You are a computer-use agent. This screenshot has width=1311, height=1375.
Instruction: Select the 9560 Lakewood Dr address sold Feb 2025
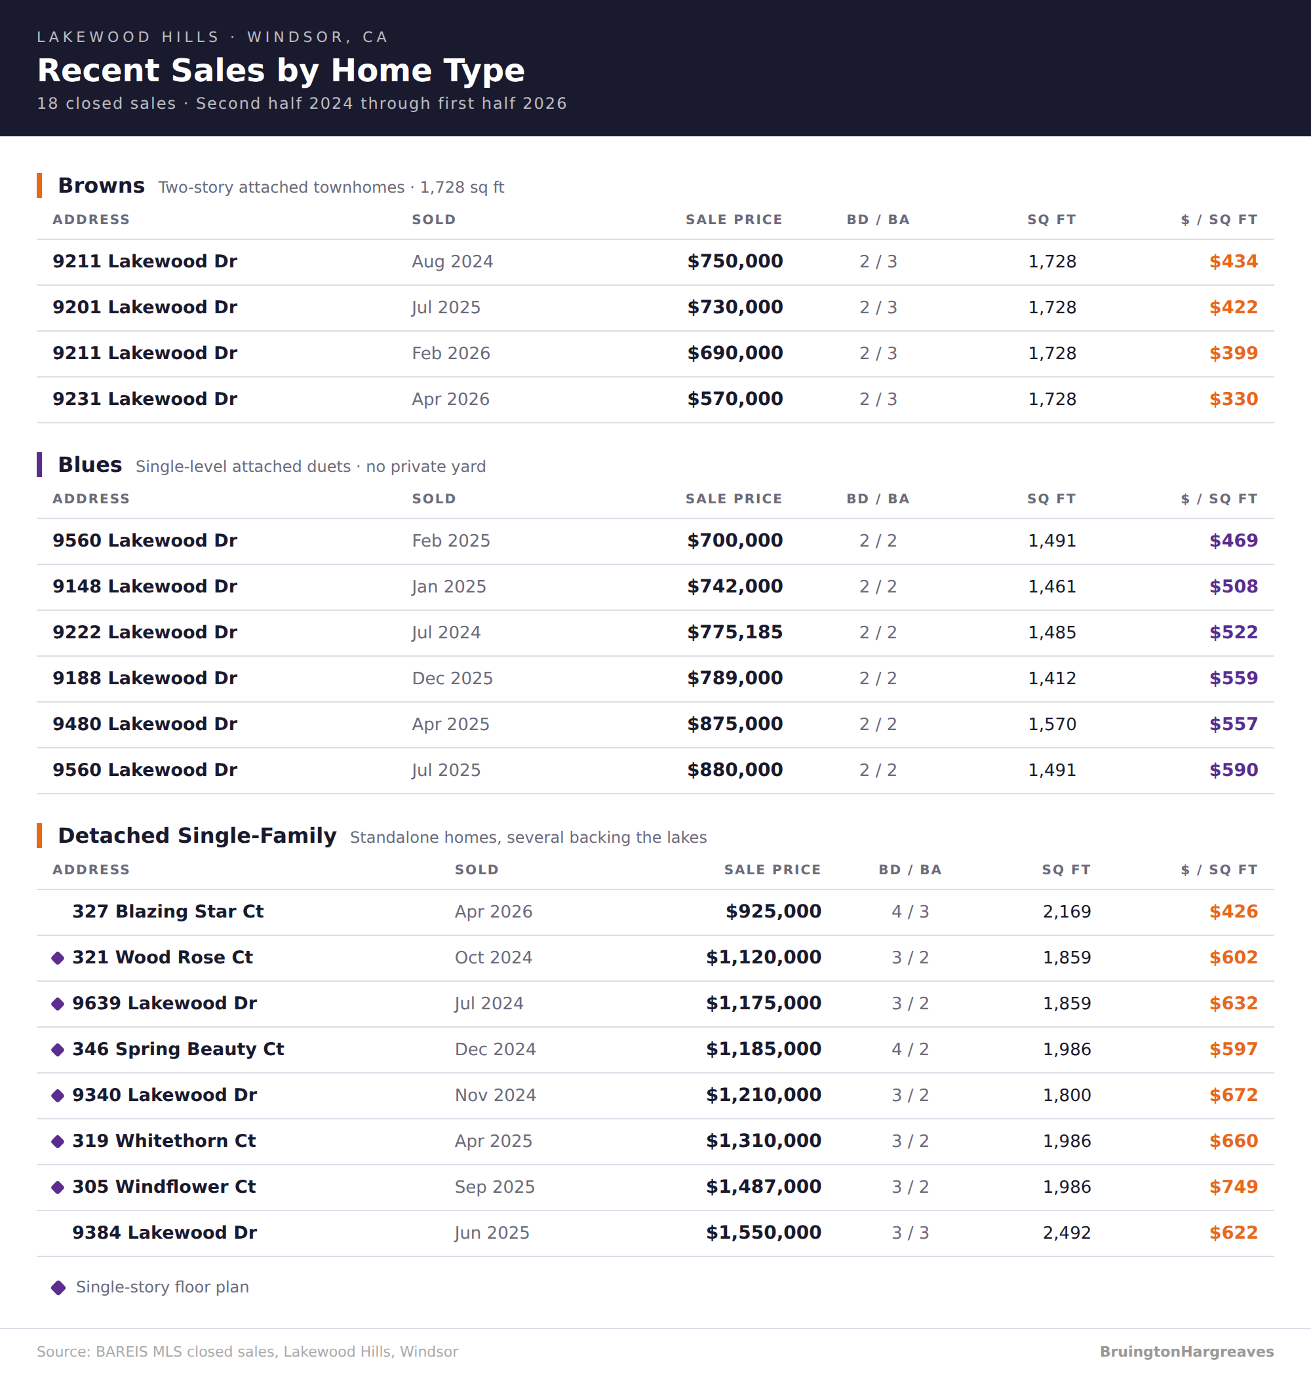pos(145,541)
